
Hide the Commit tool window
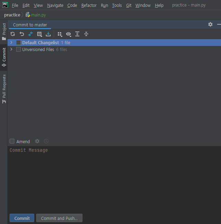[x=219, y=24]
